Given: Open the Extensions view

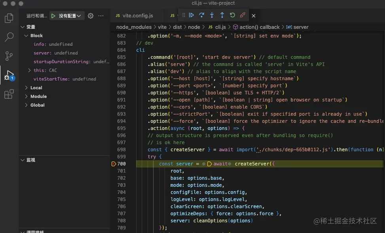Looking at the screenshot, I should [x=9, y=94].
